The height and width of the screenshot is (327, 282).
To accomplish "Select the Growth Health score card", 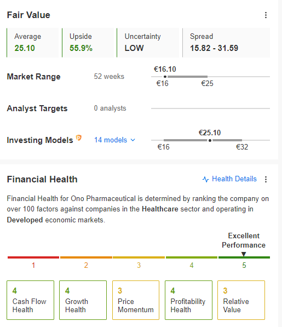I will tap(83, 300).
